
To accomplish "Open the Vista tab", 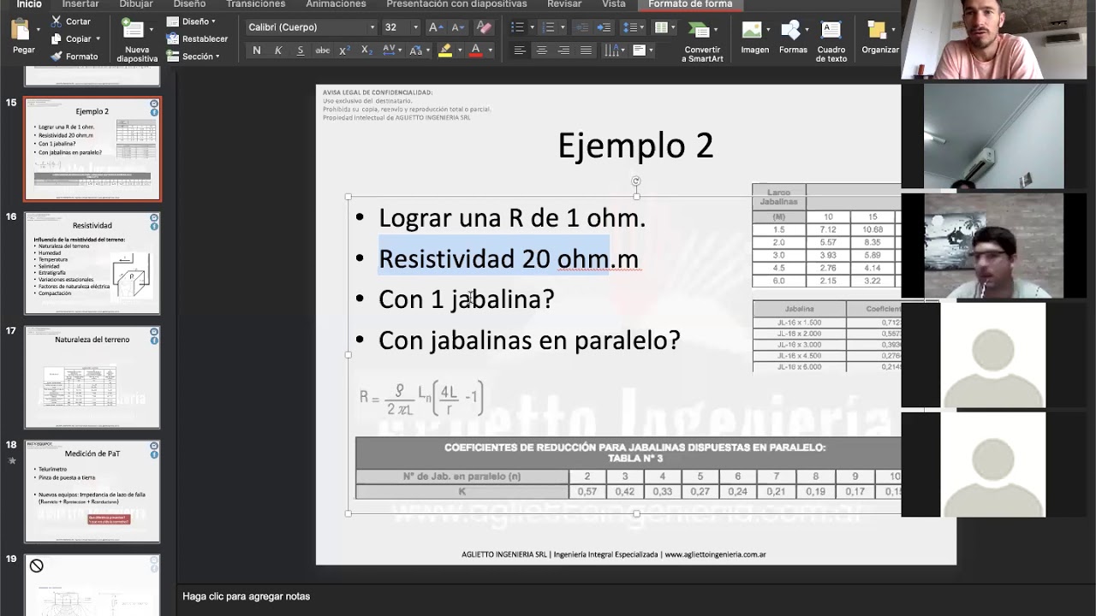I will (614, 4).
